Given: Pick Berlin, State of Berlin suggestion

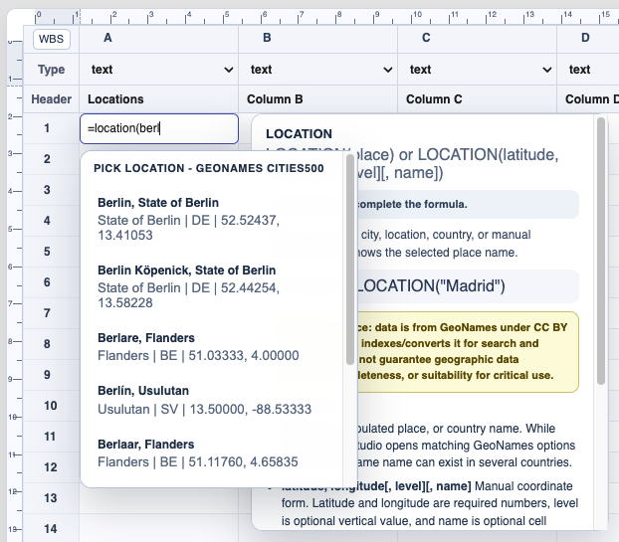Looking at the screenshot, I should (212, 219).
